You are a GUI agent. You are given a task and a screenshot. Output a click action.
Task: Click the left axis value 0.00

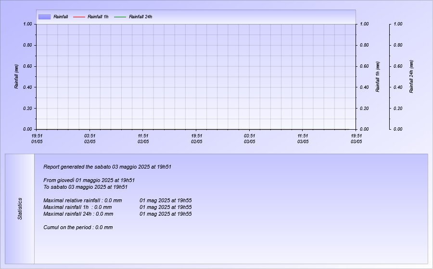pyautogui.click(x=27, y=129)
